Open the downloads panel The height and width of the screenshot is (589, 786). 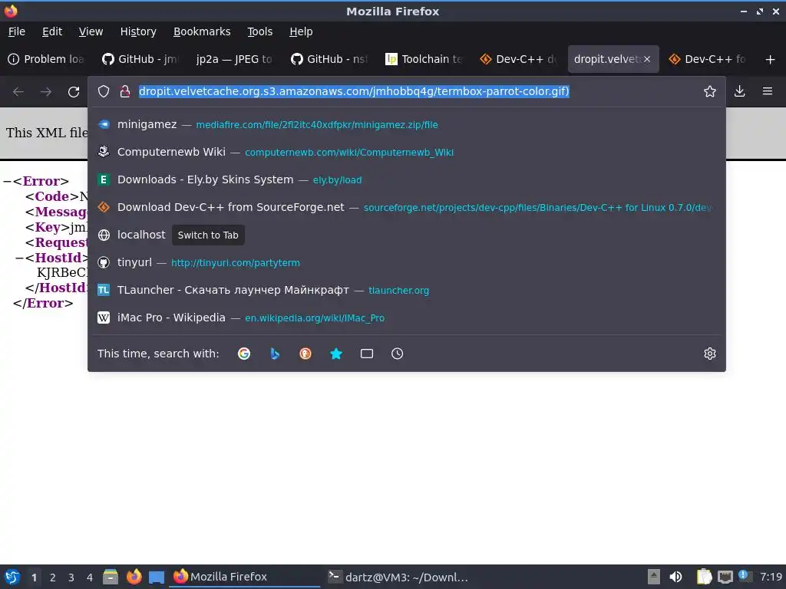click(739, 91)
